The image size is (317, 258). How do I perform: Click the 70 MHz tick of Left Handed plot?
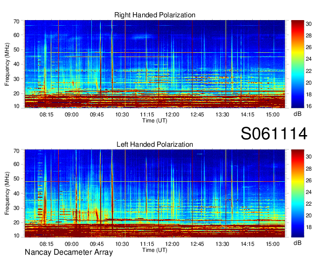(x=16, y=151)
